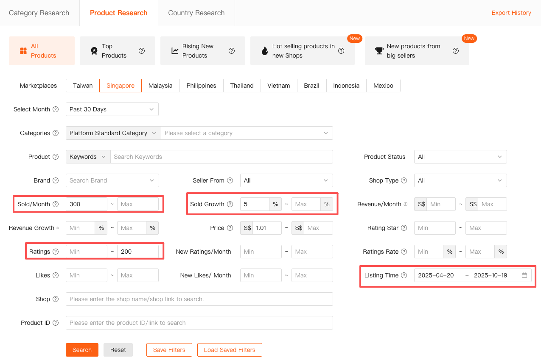Open the Country Research tab
The image size is (541, 360).
(196, 13)
